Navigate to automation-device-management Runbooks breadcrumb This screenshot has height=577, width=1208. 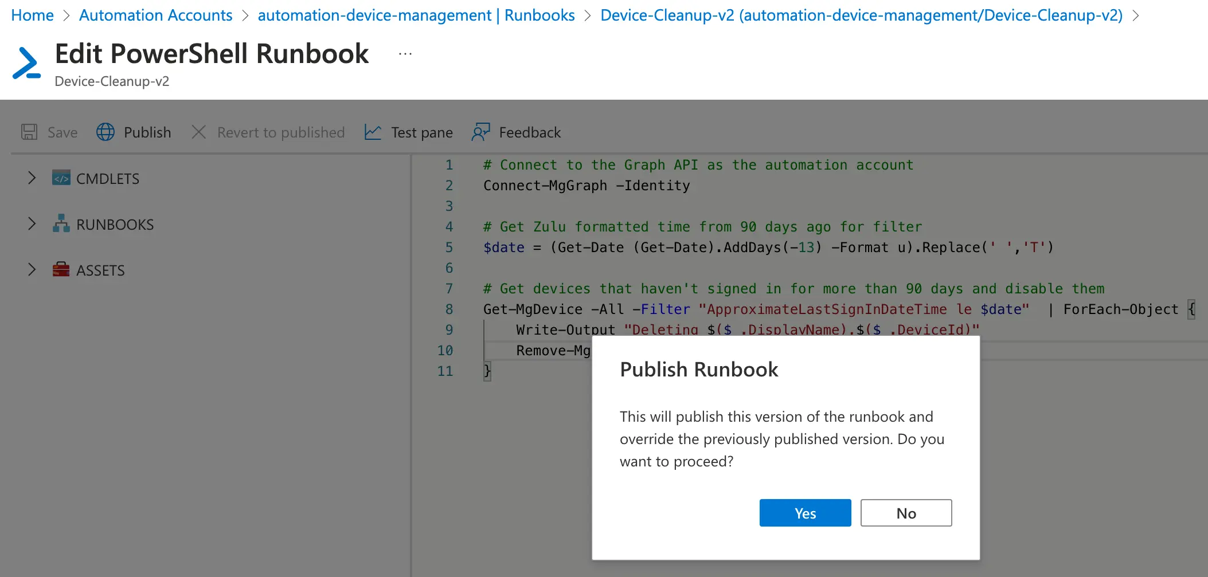tap(416, 15)
